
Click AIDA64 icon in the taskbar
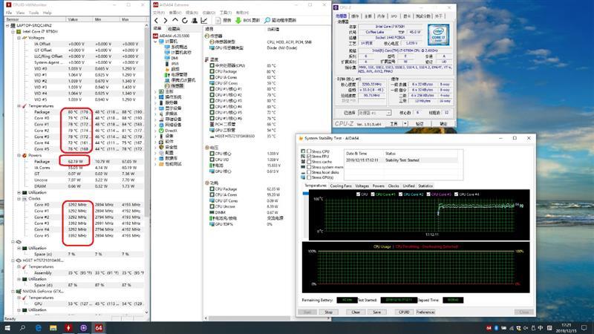point(97,327)
